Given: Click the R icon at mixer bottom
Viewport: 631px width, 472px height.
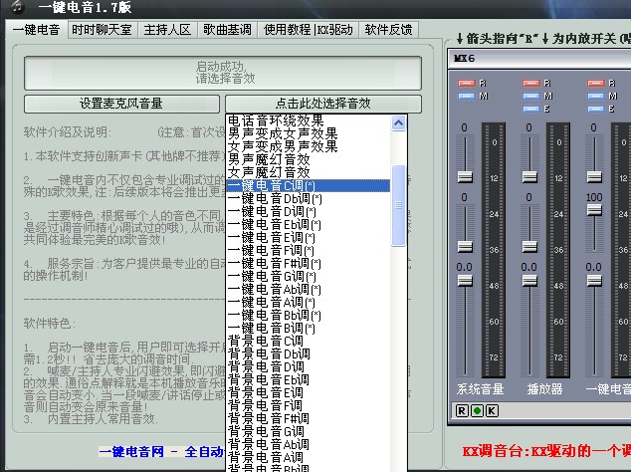Looking at the screenshot, I should point(461,410).
